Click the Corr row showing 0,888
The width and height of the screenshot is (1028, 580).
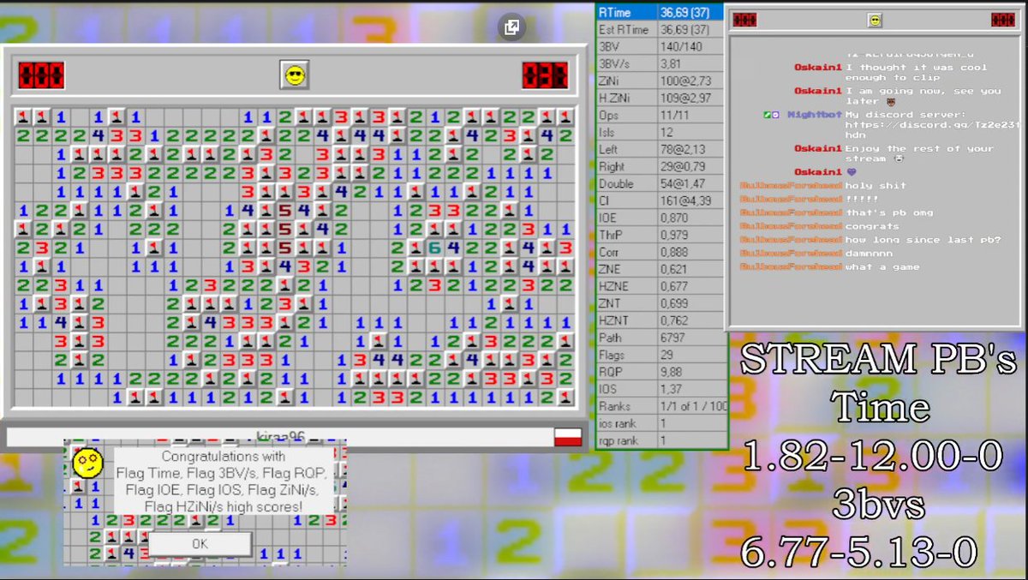(x=660, y=252)
